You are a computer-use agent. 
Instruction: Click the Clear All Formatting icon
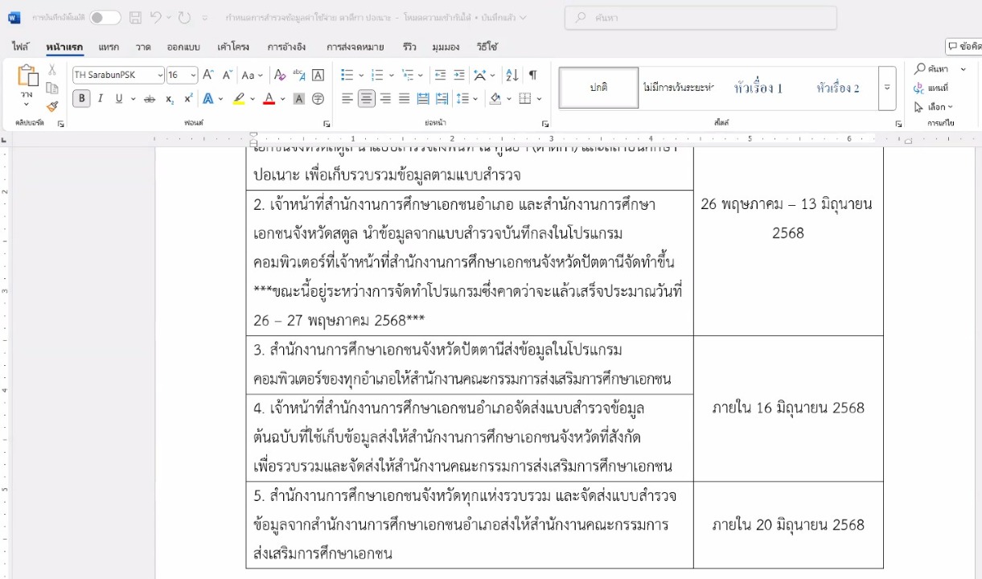(x=279, y=75)
